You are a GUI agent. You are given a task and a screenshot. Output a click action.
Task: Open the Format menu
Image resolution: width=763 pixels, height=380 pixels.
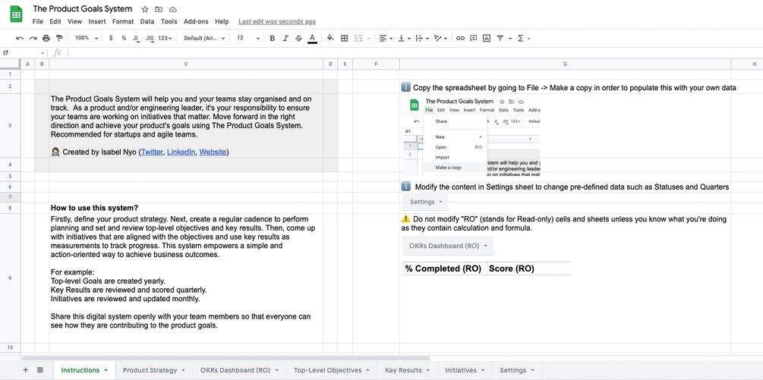tap(123, 21)
